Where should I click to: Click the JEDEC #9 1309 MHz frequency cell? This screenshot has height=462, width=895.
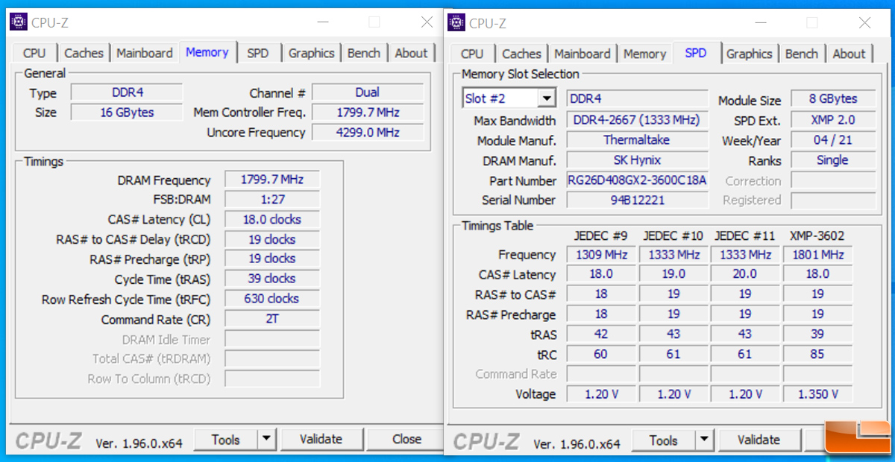pyautogui.click(x=600, y=255)
